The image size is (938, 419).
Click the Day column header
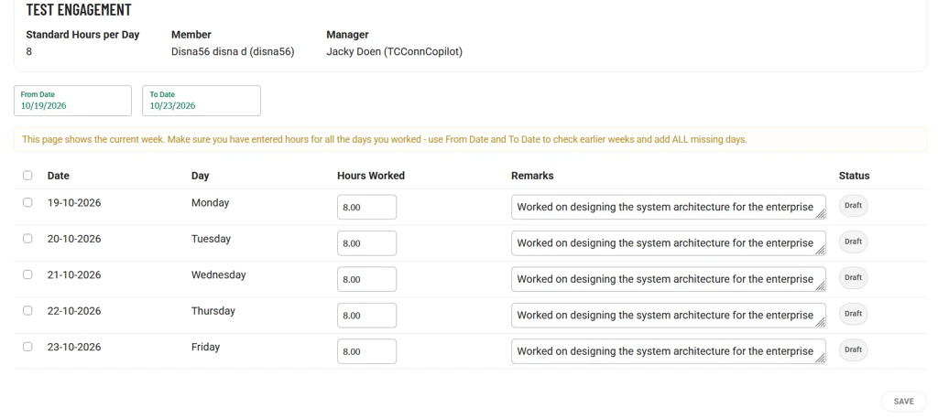click(x=201, y=176)
